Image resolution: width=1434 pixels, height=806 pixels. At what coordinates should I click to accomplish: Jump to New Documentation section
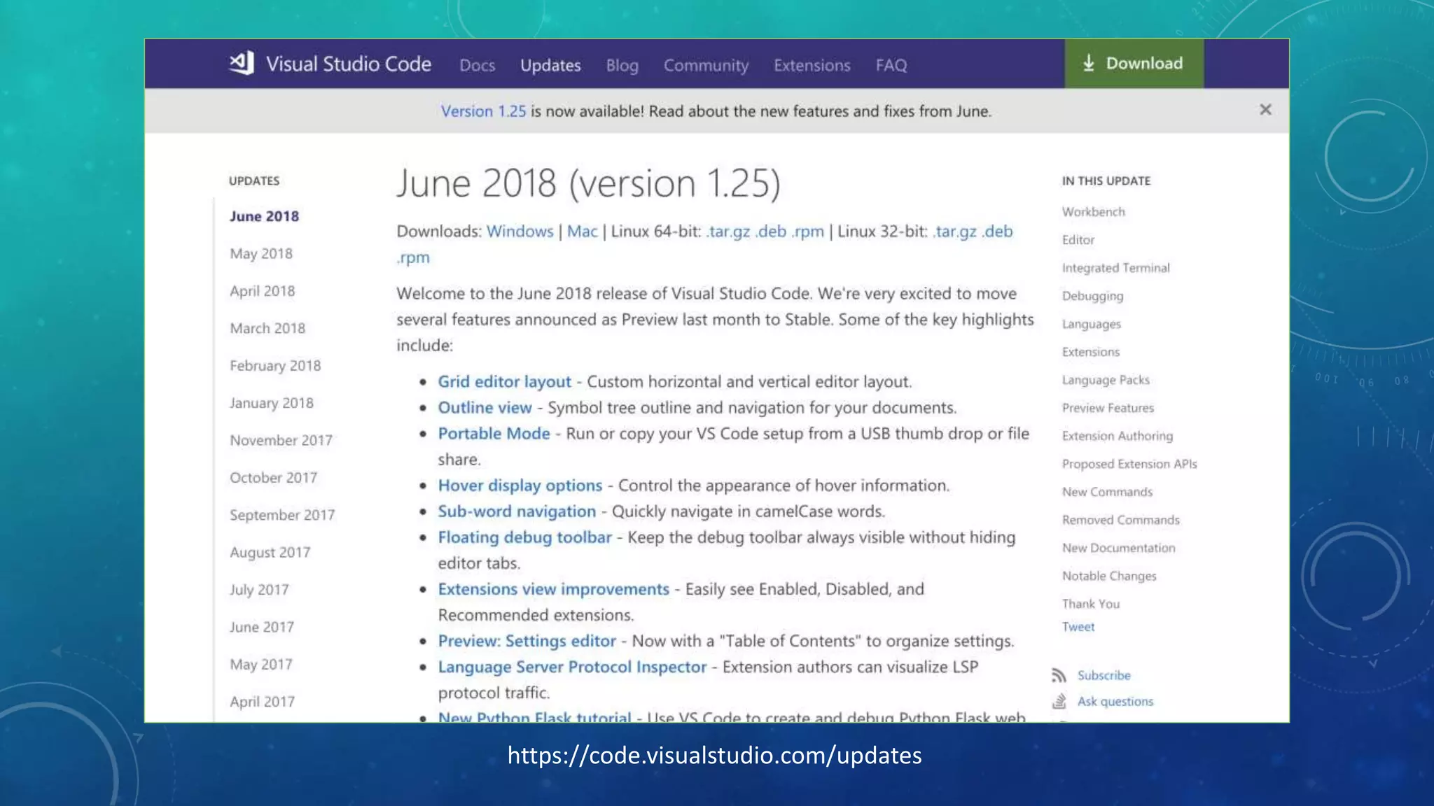(1118, 548)
